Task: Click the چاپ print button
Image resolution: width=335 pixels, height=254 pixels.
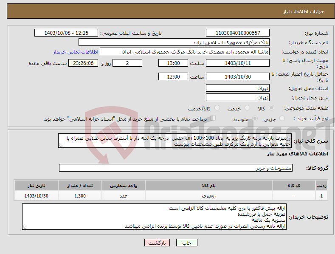Action: click(187, 243)
